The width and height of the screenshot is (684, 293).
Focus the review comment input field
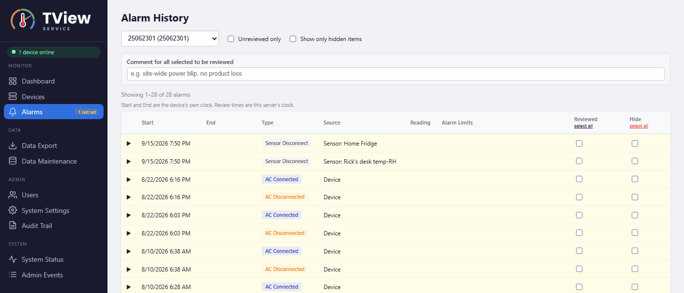tap(396, 74)
